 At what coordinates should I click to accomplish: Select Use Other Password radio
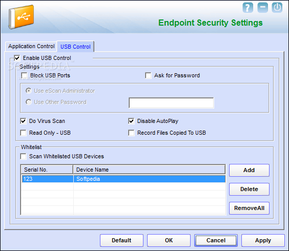pos(29,102)
